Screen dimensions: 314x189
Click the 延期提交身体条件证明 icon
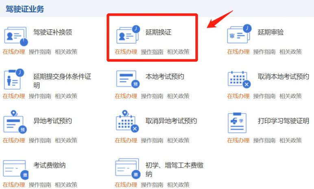click(14, 79)
